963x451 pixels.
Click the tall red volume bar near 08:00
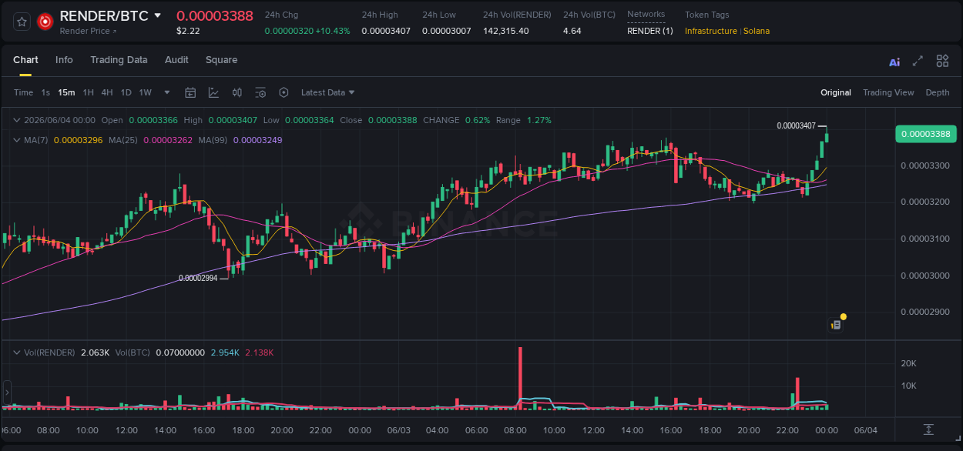pyautogui.click(x=520, y=377)
